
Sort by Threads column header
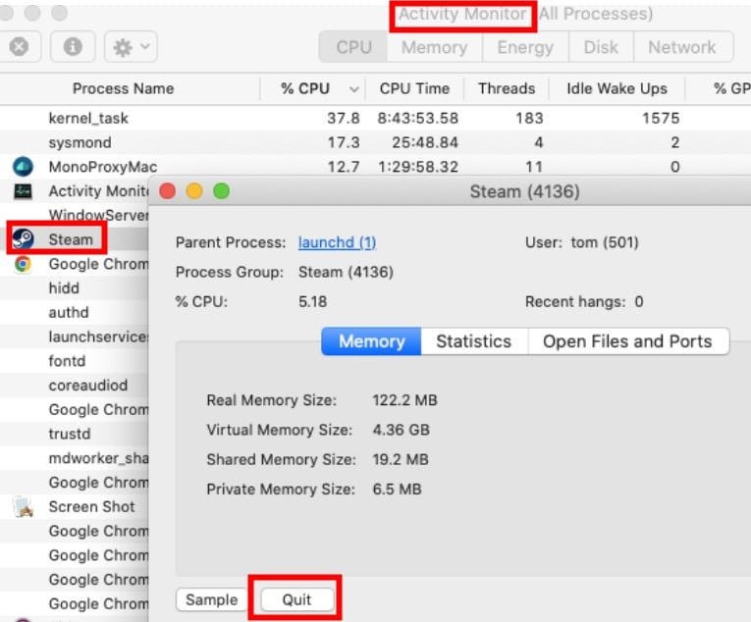[x=507, y=88]
